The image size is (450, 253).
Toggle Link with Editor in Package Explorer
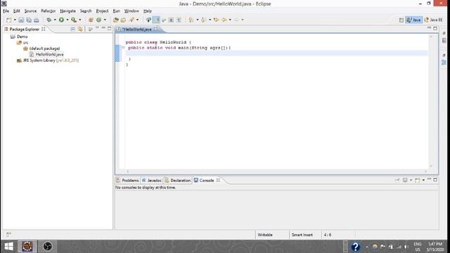pos(80,29)
